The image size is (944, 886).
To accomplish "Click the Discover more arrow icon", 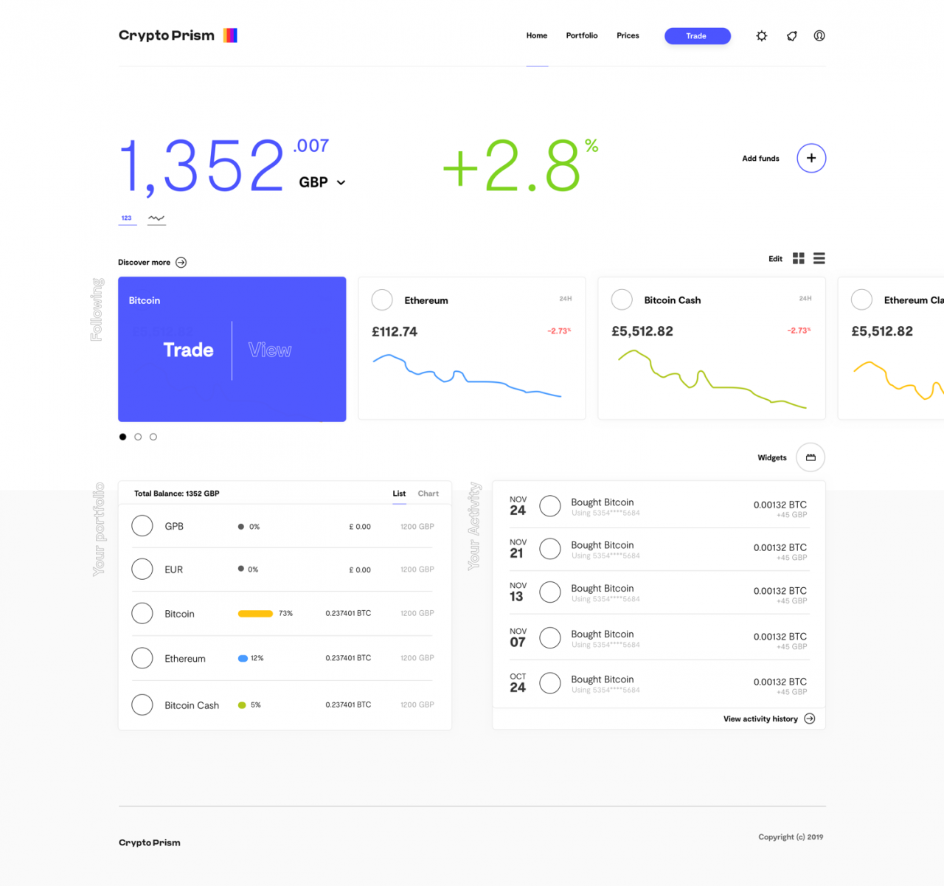I will 181,263.
